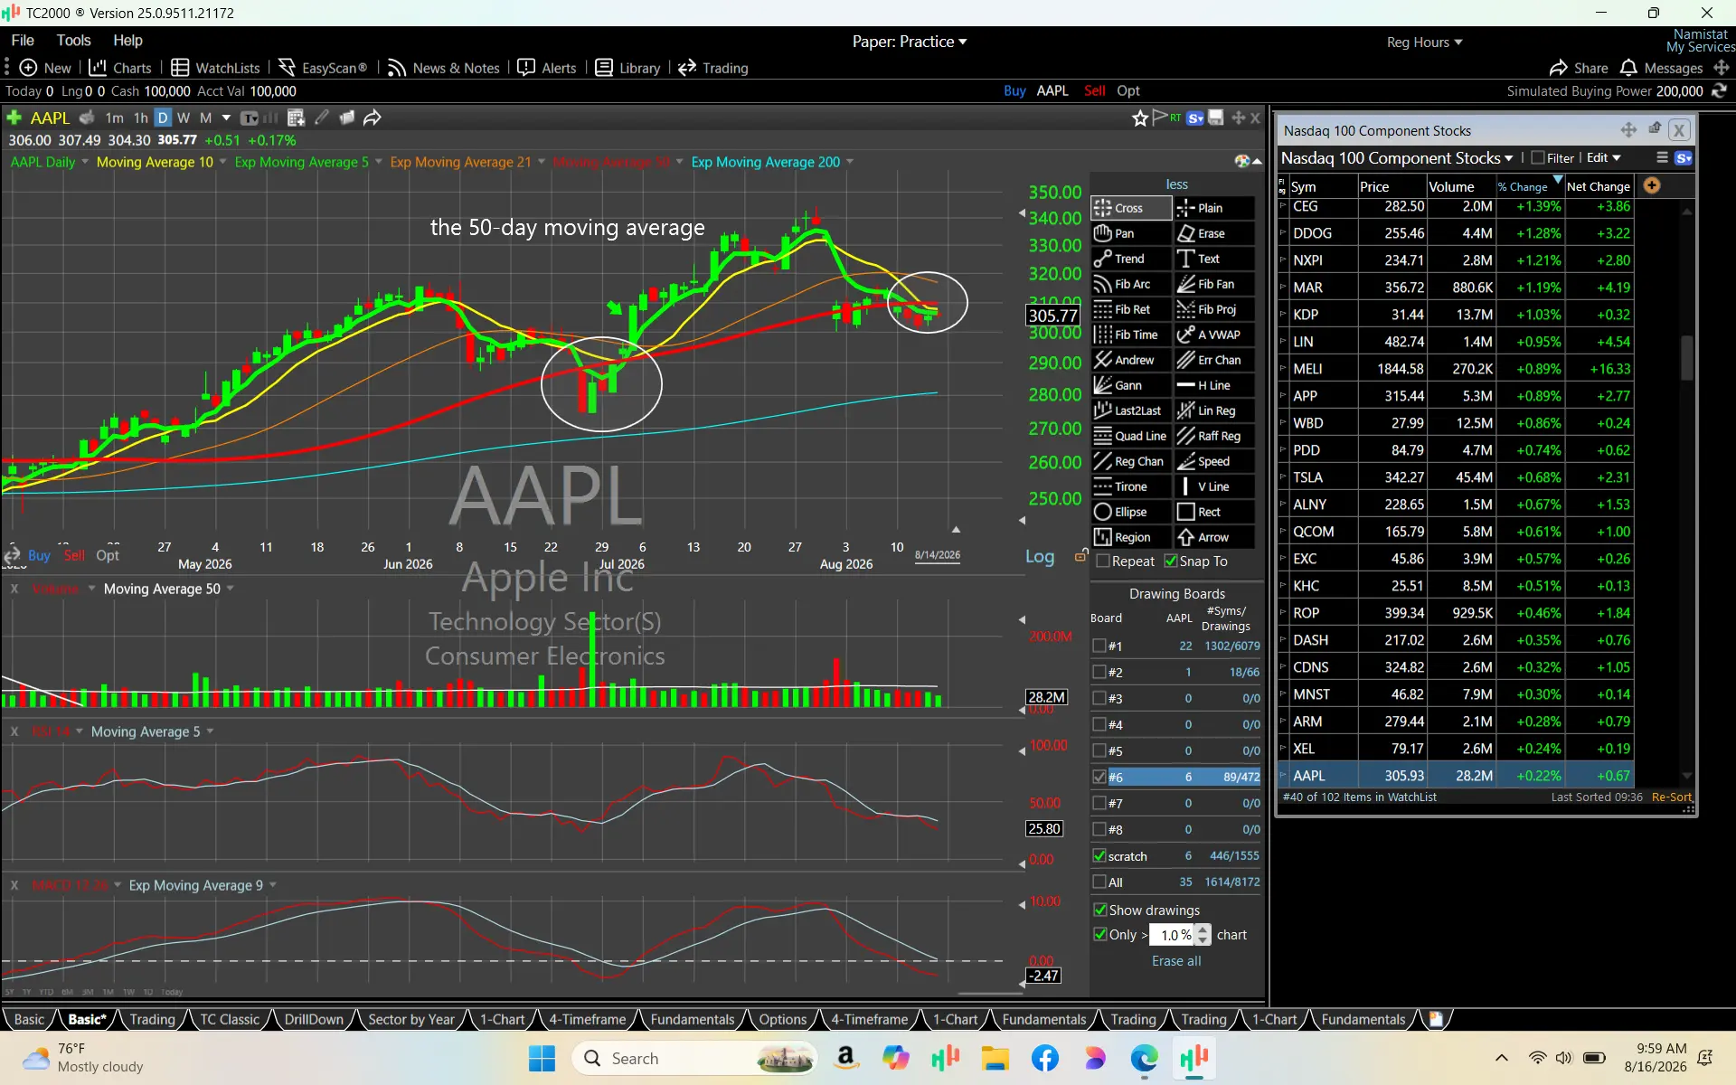Uncheck the scratch drawing board

coord(1099,855)
